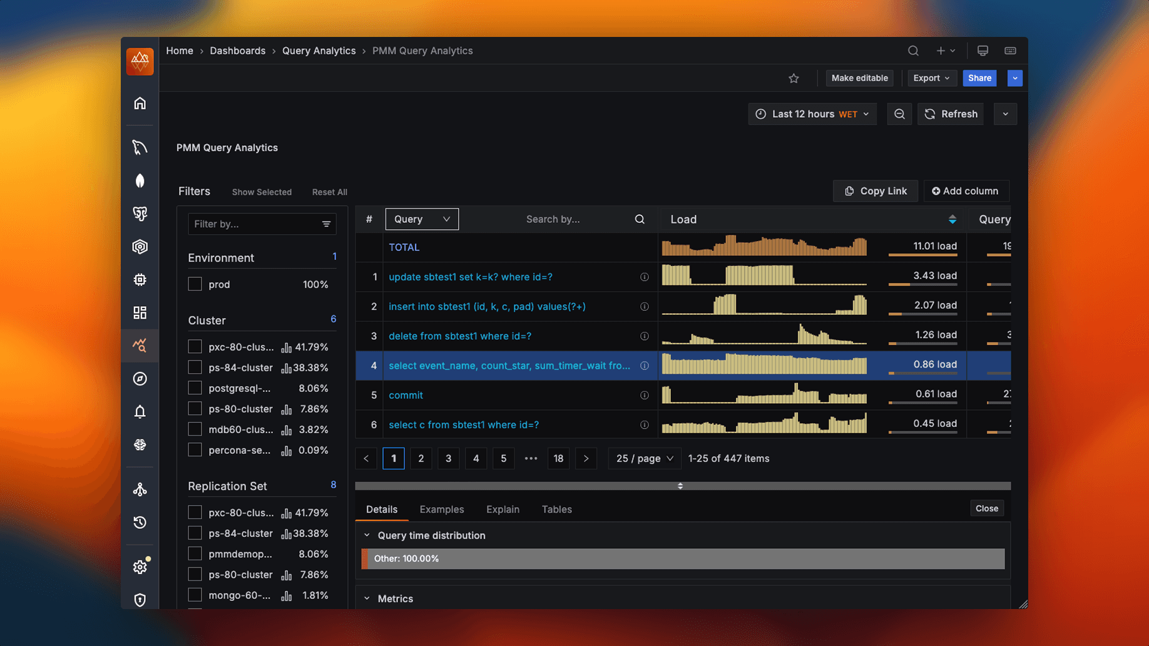Click the Copy Link button
The height and width of the screenshot is (646, 1149).
(875, 191)
